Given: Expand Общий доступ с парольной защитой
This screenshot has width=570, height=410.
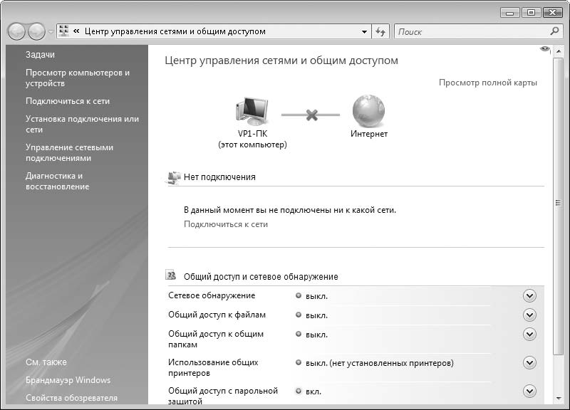Looking at the screenshot, I should tap(529, 391).
